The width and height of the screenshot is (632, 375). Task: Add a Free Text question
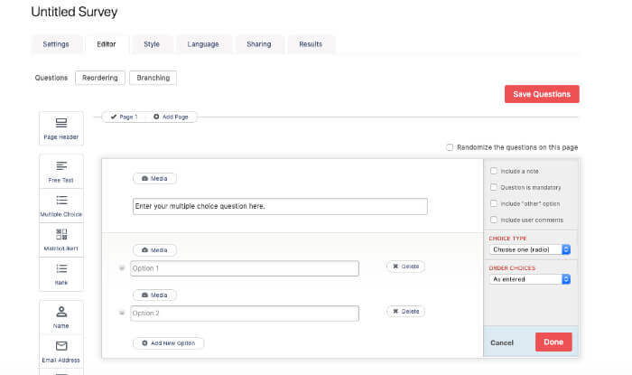click(61, 171)
